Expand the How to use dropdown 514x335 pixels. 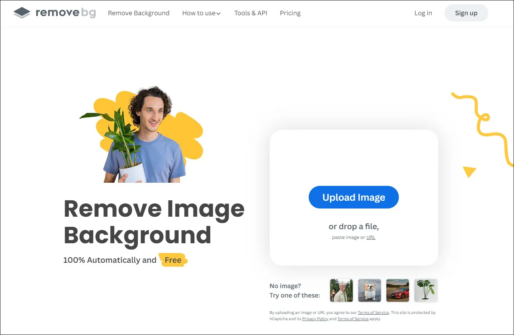pyautogui.click(x=201, y=13)
